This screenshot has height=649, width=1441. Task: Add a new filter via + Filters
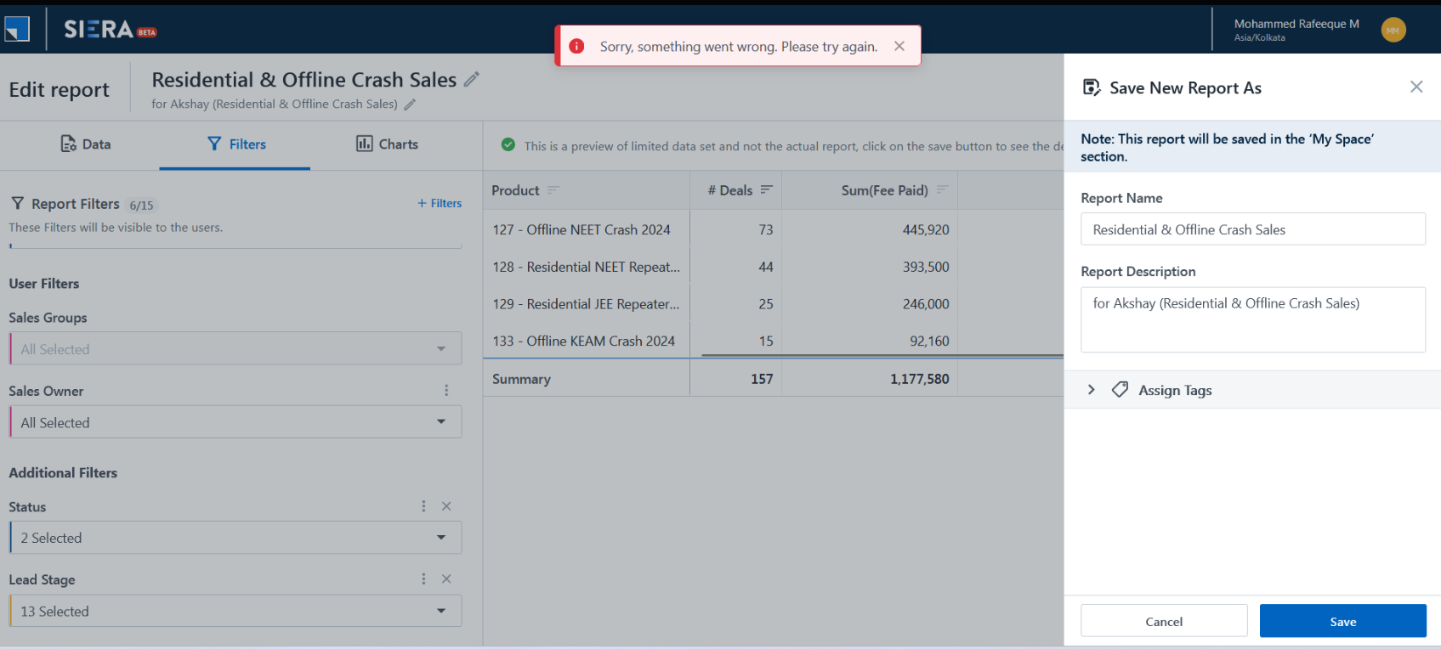(440, 203)
